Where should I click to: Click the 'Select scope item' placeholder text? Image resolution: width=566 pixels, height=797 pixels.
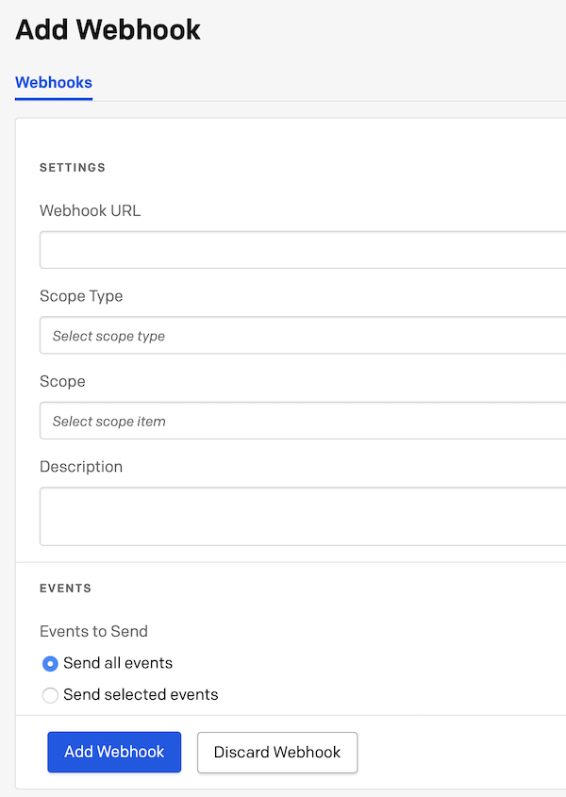click(x=109, y=422)
